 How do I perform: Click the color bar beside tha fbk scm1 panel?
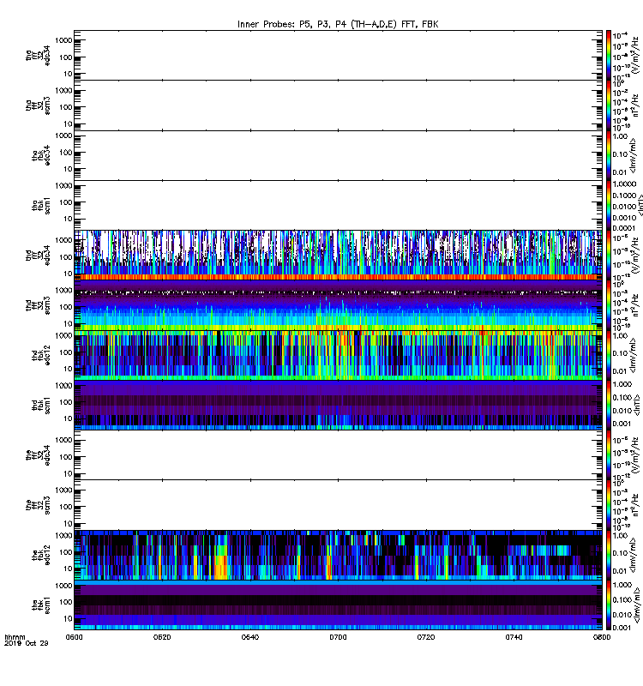click(609, 205)
